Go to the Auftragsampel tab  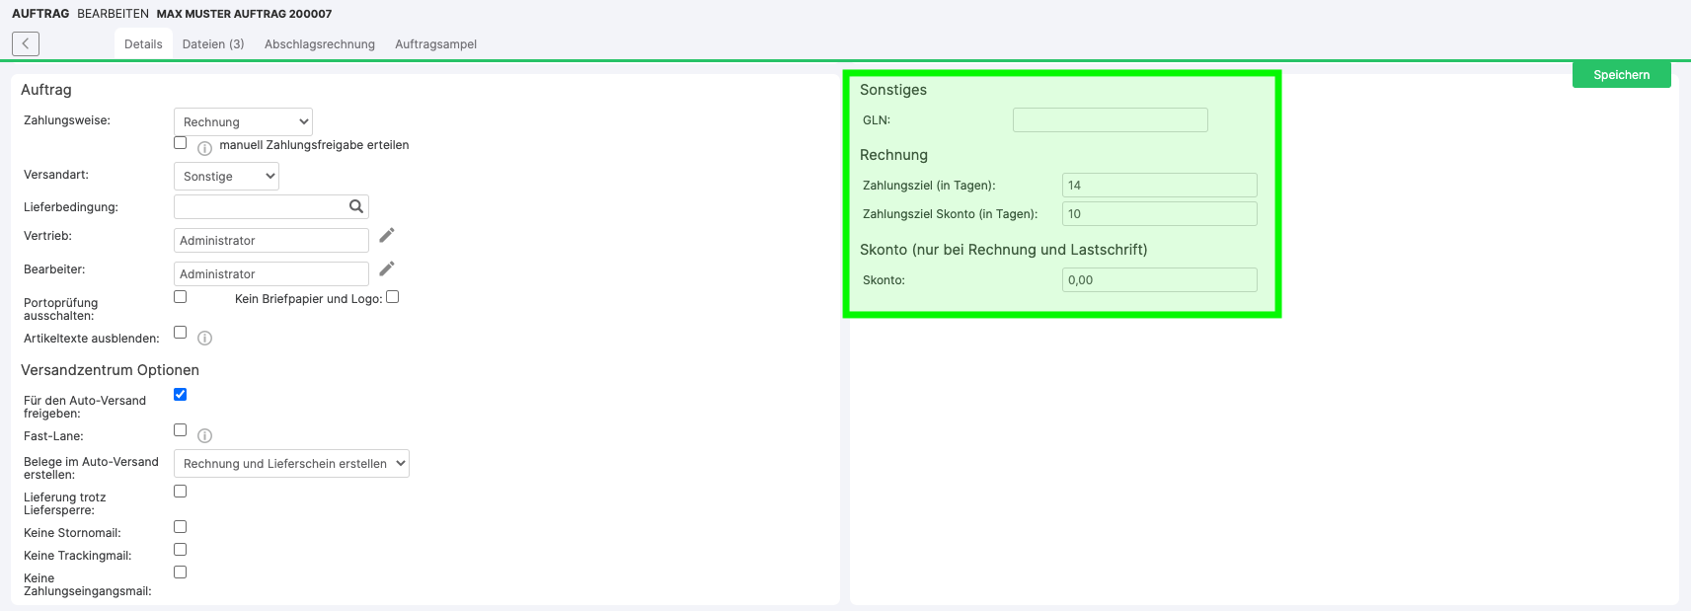click(x=435, y=44)
